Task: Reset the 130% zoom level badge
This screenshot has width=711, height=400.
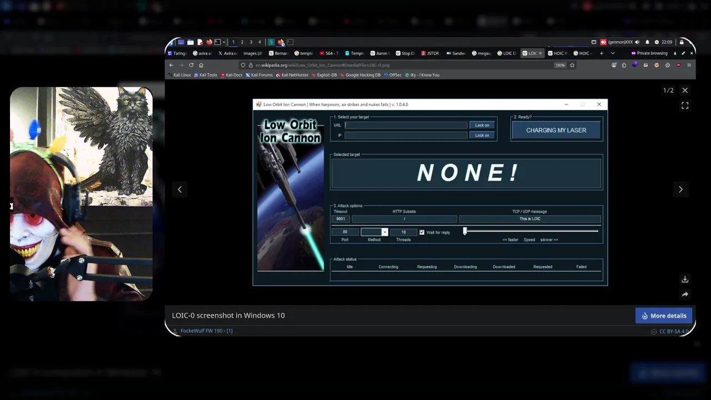Action: [560, 65]
